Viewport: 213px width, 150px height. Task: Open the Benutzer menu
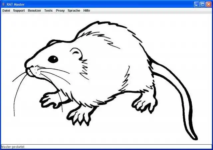[34, 11]
